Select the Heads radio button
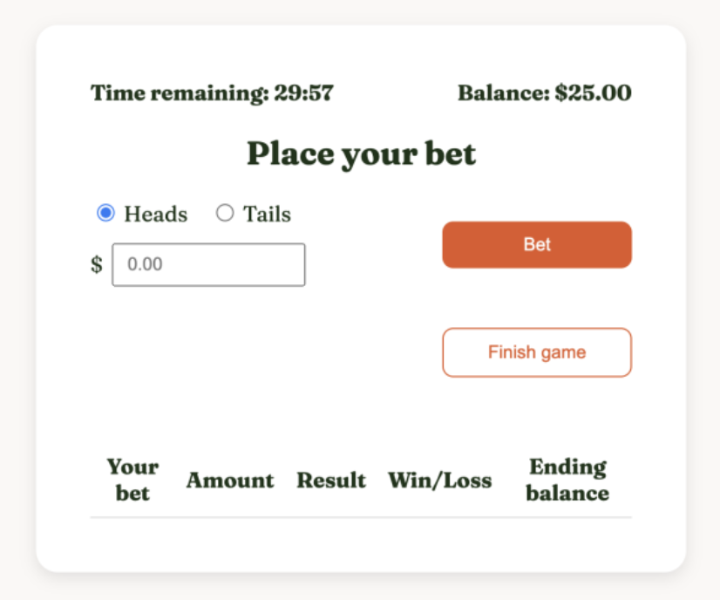Viewport: 720px width, 600px height. 105,214
